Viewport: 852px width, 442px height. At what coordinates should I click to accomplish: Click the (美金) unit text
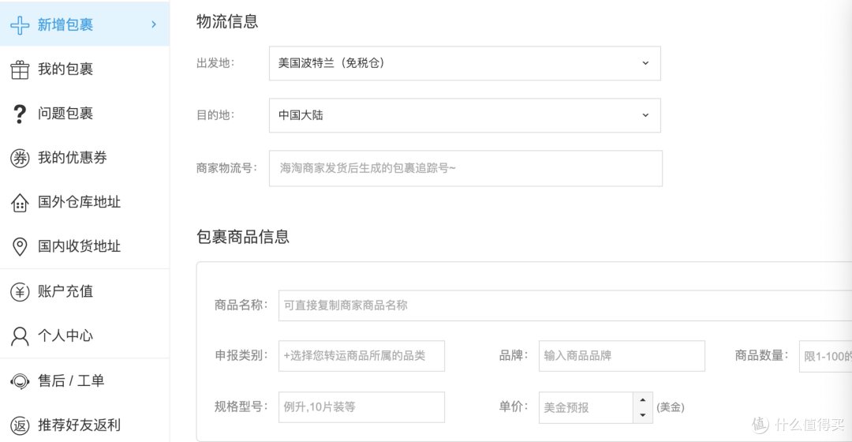coord(671,407)
